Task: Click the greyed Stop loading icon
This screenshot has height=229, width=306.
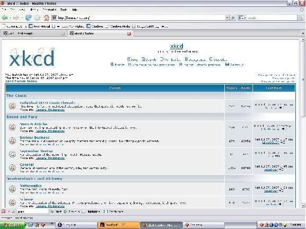Action: click(x=37, y=18)
